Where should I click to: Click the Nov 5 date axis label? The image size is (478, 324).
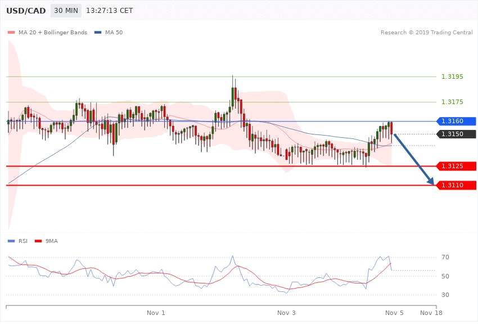pyautogui.click(x=394, y=313)
